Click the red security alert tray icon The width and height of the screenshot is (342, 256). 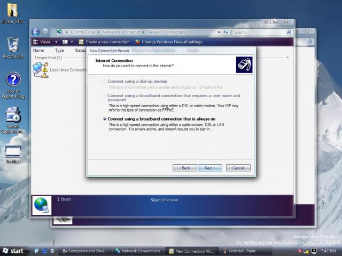(300, 251)
